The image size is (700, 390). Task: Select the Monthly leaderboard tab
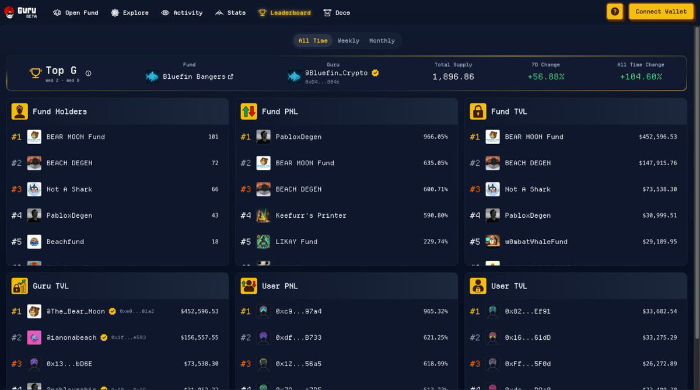(381, 40)
